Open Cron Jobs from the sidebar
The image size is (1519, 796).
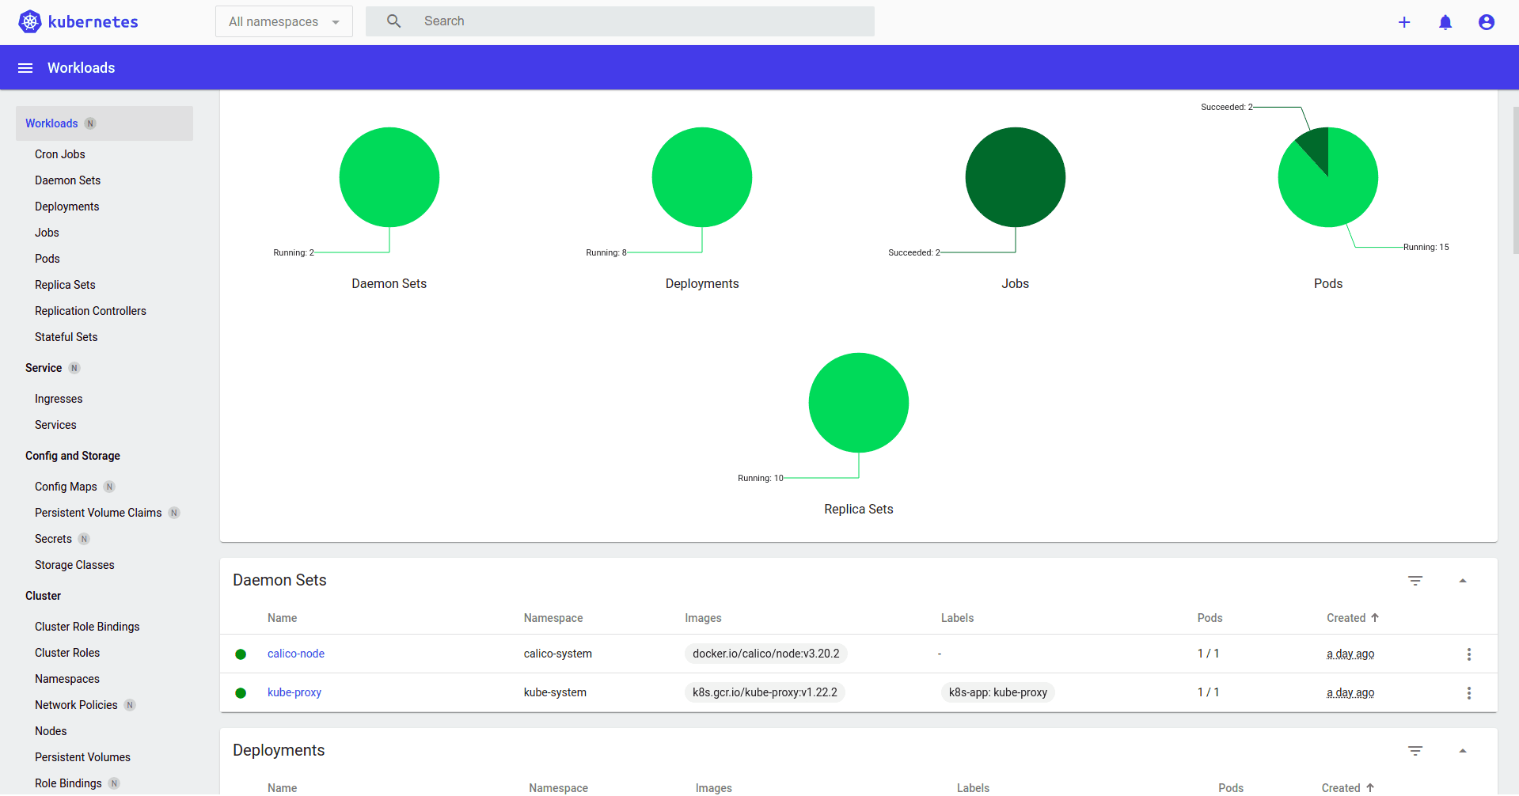[59, 154]
